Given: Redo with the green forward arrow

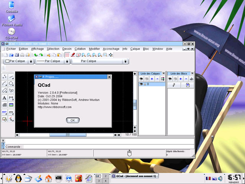Looking at the screenshot, I should click(41, 55).
